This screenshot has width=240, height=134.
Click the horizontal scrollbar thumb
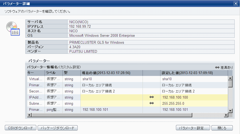pyautogui.click(x=112, y=115)
